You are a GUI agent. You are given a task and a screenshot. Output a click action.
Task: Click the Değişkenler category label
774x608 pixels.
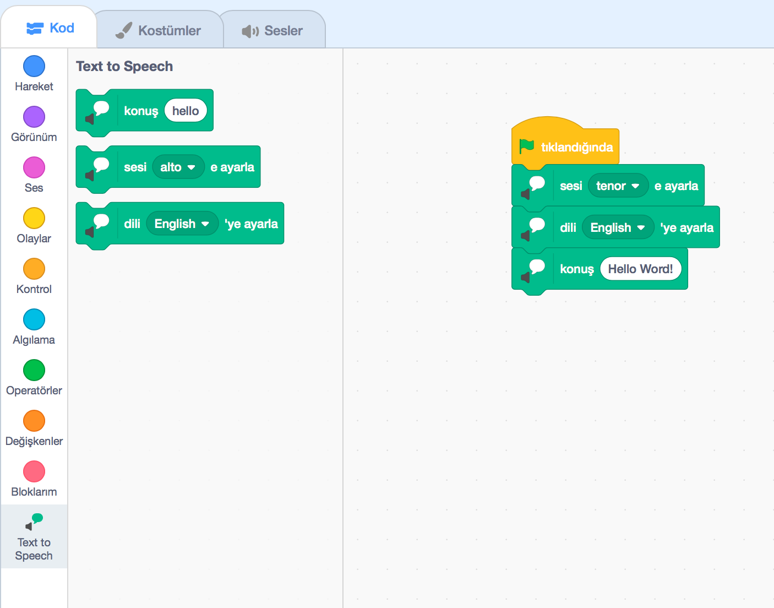(x=34, y=441)
